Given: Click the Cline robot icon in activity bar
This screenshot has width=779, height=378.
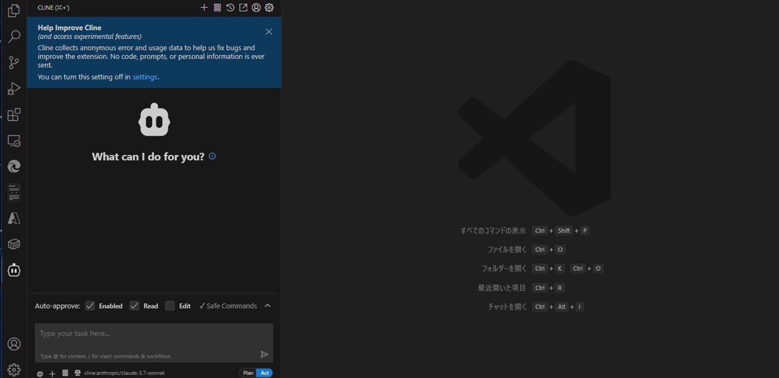Looking at the screenshot, I should pos(14,270).
